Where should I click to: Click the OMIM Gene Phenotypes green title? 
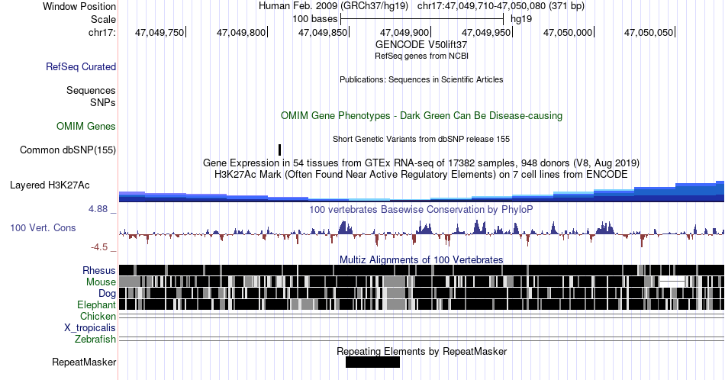pos(421,115)
